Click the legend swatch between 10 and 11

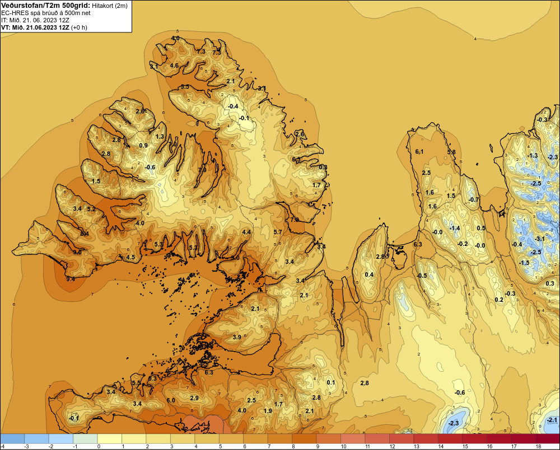coord(352,439)
